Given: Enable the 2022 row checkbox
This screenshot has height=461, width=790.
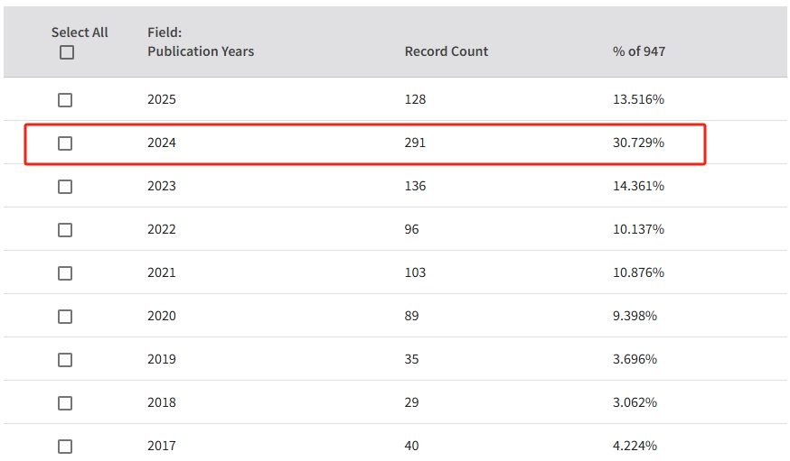Looking at the screenshot, I should 65,230.
